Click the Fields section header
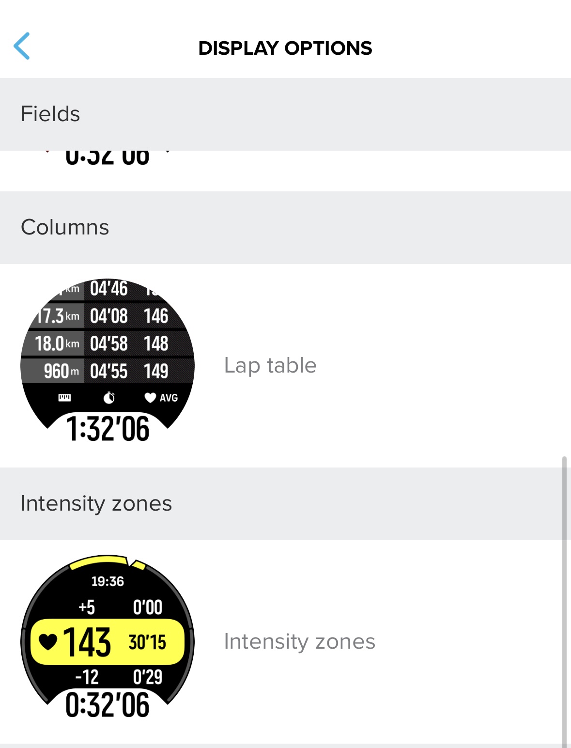The width and height of the screenshot is (571, 748). pos(285,114)
